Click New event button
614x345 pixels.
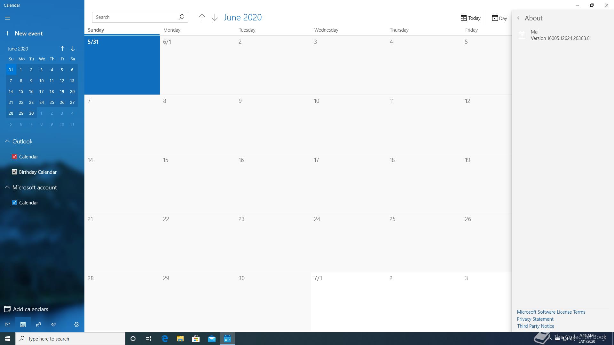(x=24, y=33)
